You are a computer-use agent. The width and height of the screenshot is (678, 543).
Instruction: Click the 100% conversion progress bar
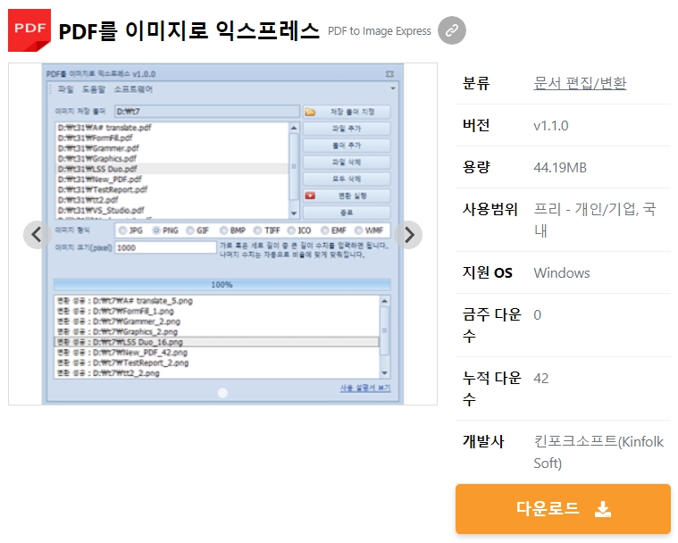click(x=222, y=285)
